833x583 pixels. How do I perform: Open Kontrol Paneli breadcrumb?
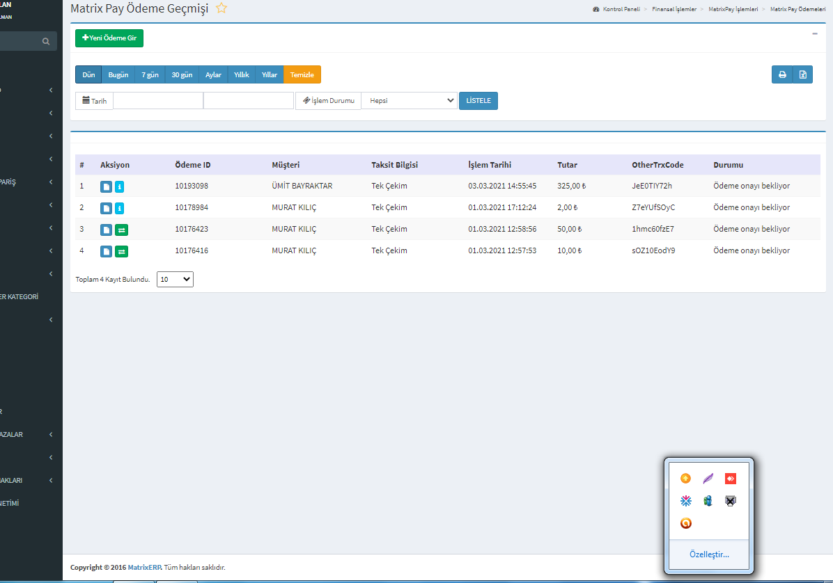pos(621,9)
